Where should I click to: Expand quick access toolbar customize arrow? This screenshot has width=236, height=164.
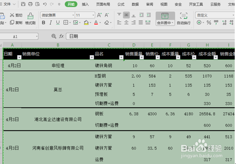[x=59, y=4]
